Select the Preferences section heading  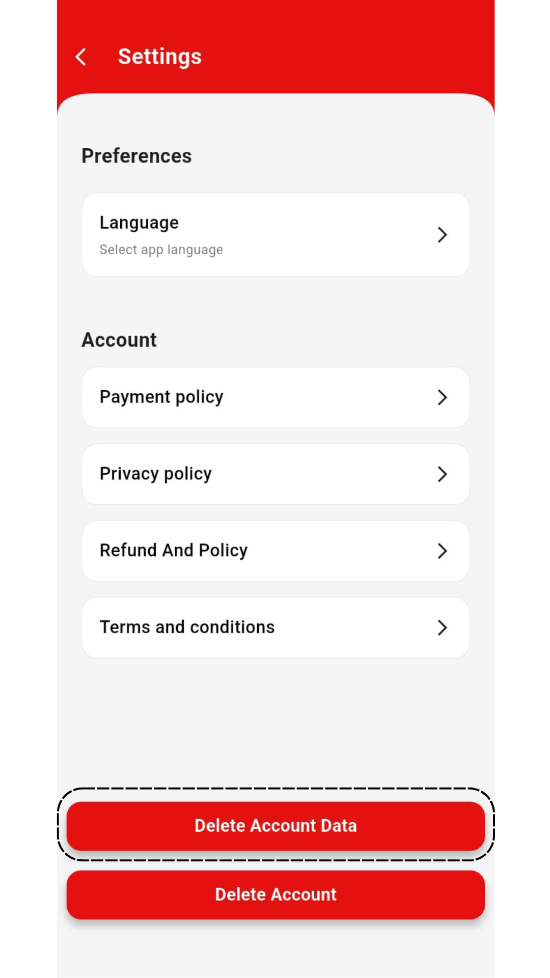coord(136,156)
